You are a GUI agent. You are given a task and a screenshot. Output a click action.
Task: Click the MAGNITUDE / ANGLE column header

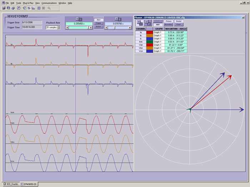(176, 29)
